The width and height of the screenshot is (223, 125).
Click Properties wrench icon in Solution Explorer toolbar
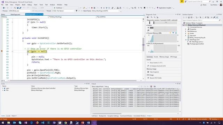point(214,17)
